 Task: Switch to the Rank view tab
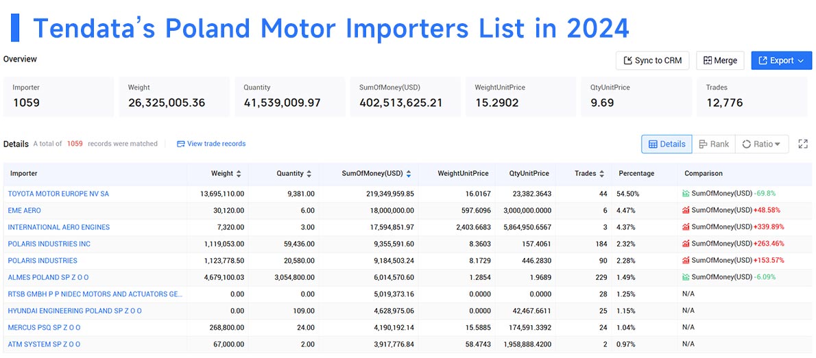coord(713,144)
